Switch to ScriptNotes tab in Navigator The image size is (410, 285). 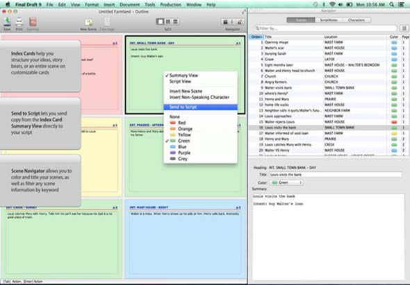329,20
